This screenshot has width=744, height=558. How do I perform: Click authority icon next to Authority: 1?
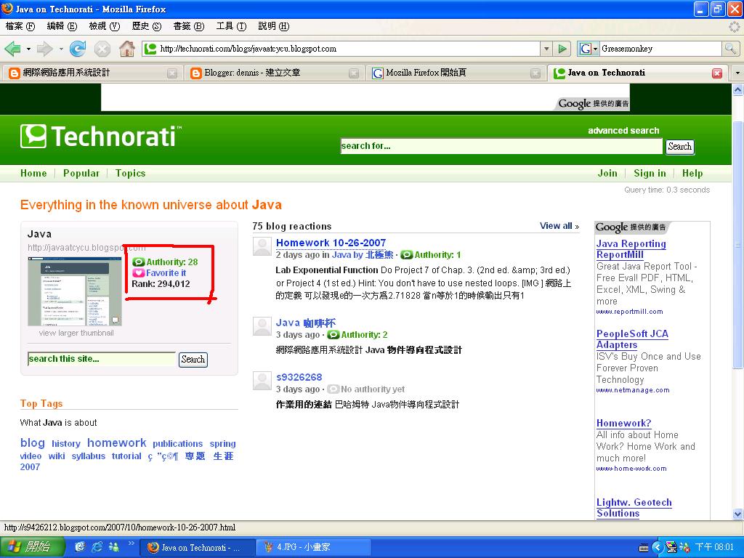(x=407, y=255)
